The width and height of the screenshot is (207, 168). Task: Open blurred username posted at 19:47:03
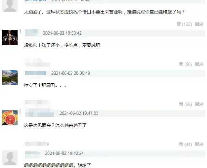40,113
